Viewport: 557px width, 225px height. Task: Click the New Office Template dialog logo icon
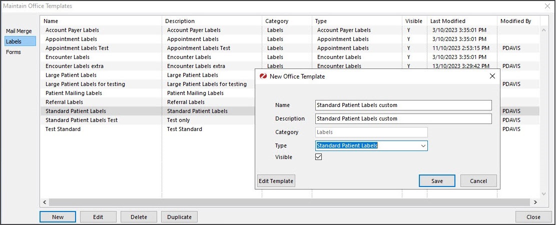tap(263, 76)
